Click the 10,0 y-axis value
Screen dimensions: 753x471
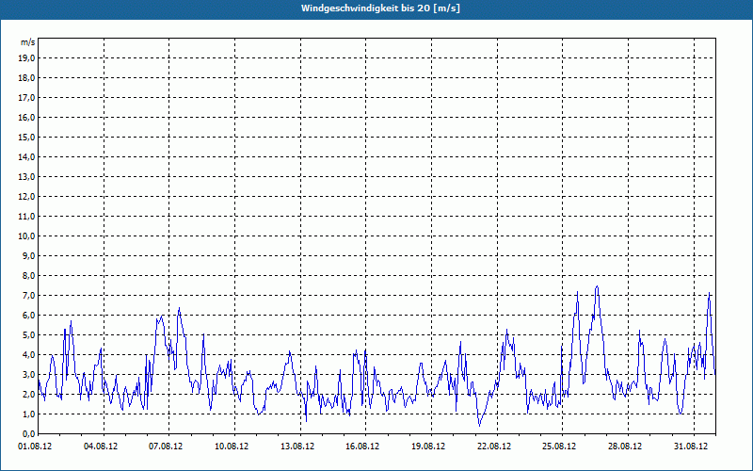tap(26, 236)
